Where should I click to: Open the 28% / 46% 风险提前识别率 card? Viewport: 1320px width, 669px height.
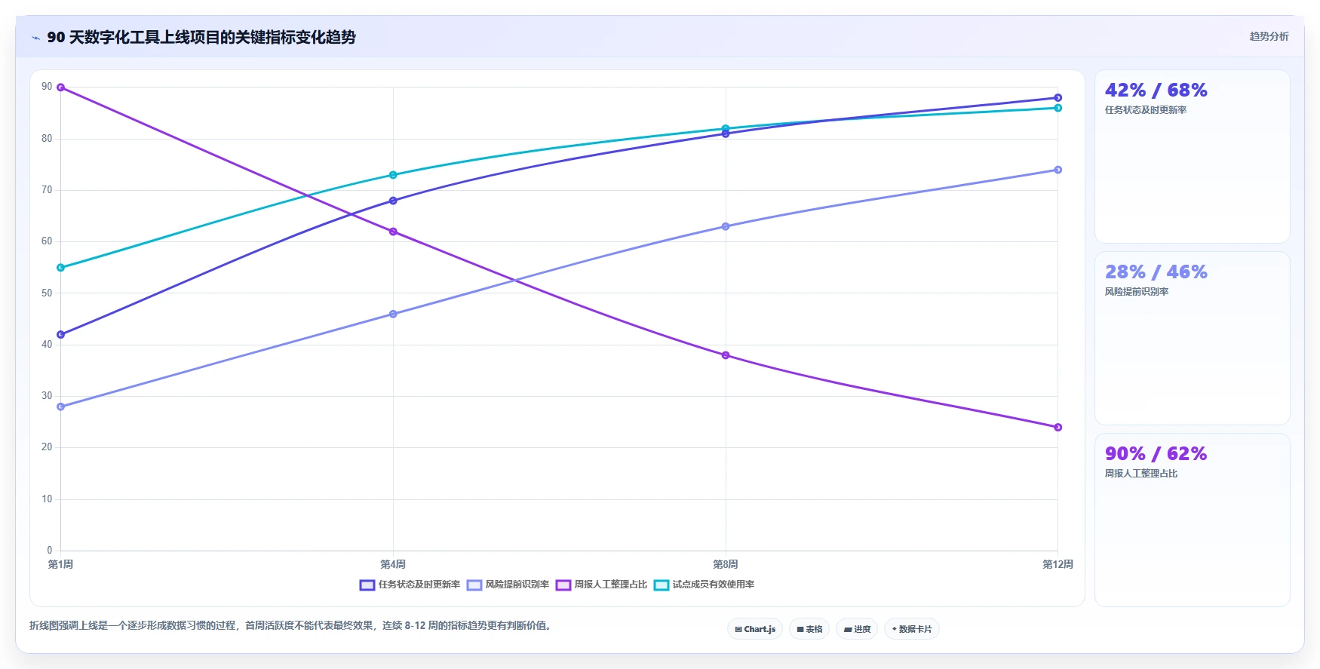[x=1192, y=339]
